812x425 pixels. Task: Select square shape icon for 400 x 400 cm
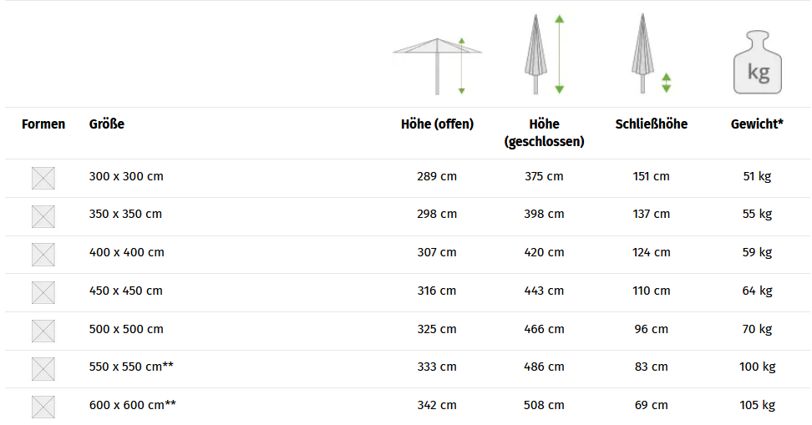(x=43, y=255)
